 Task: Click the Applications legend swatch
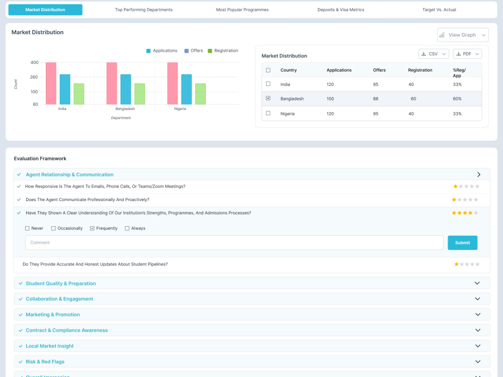[x=148, y=51]
